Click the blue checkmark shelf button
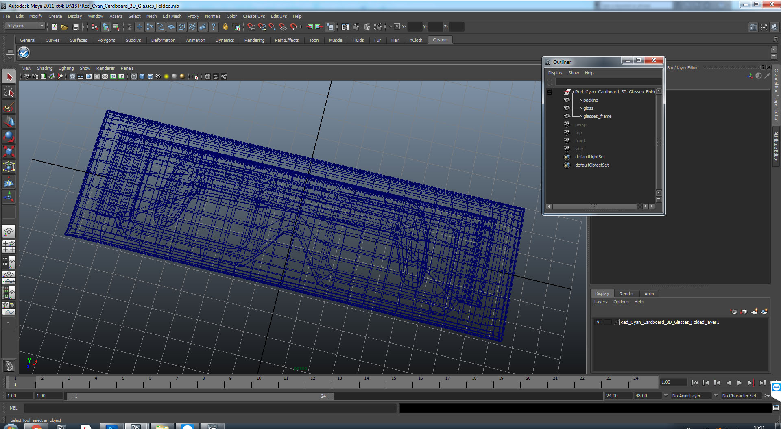The height and width of the screenshot is (429, 781). click(24, 53)
